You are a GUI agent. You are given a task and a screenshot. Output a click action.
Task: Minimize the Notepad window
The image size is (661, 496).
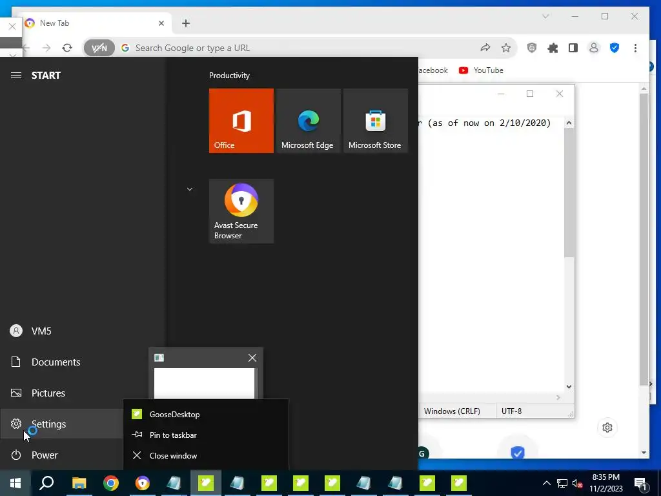[x=501, y=94]
